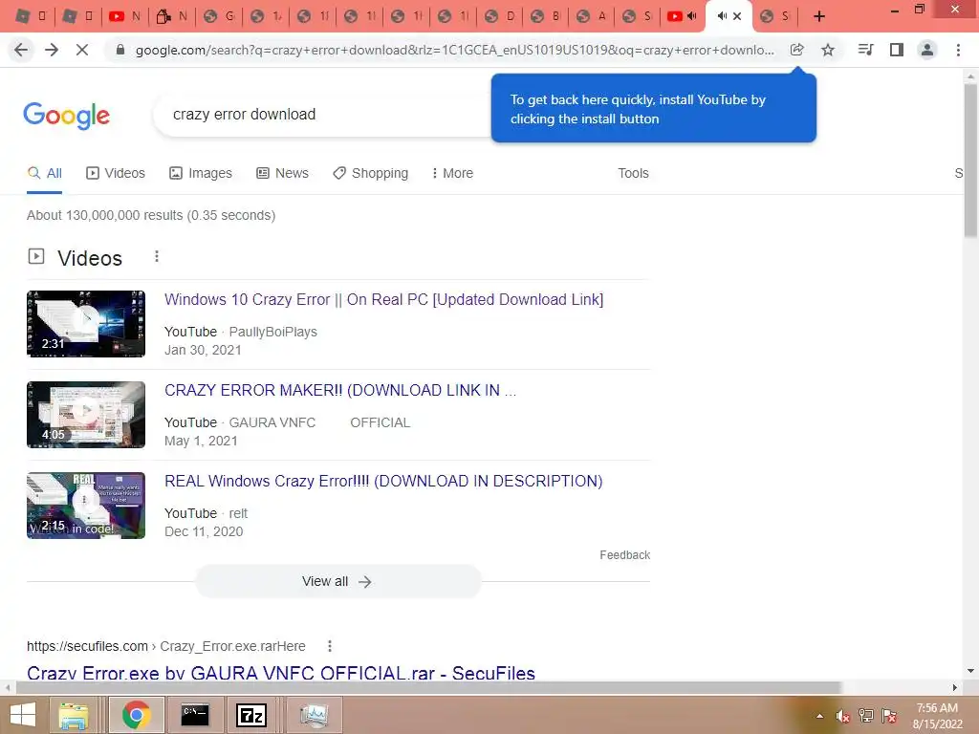Click the vertical scrollbar down arrow
The image size is (979, 734).
(x=970, y=672)
